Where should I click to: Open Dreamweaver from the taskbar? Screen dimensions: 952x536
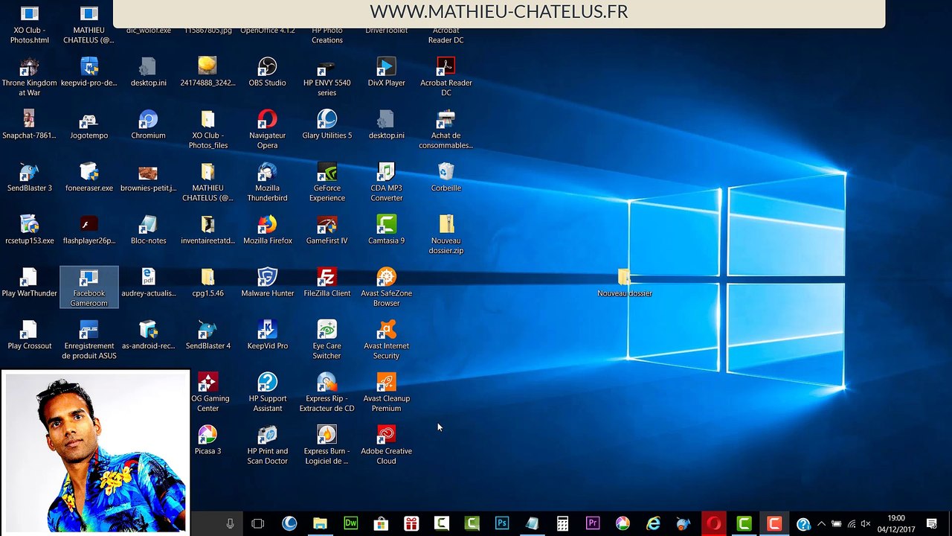[x=350, y=523]
